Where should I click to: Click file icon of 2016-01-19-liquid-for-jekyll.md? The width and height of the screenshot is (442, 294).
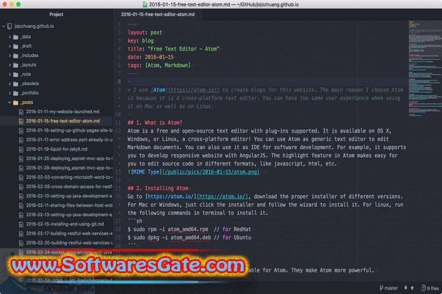tap(21, 149)
